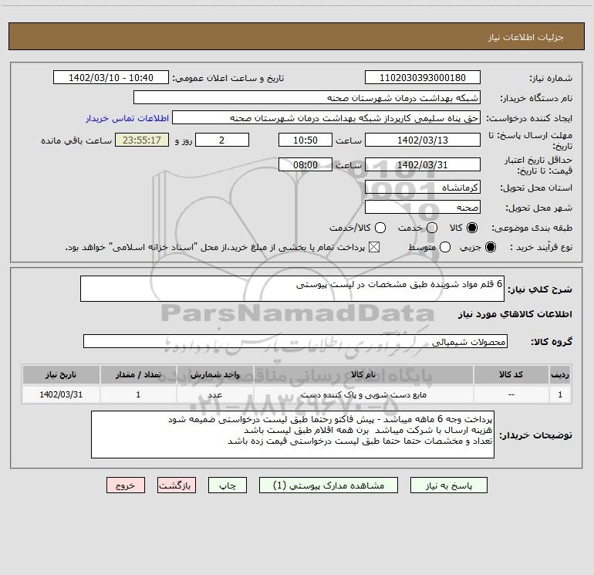The width and height of the screenshot is (594, 575).
Task: Click the price validity time 08:00
Action: pos(305,164)
